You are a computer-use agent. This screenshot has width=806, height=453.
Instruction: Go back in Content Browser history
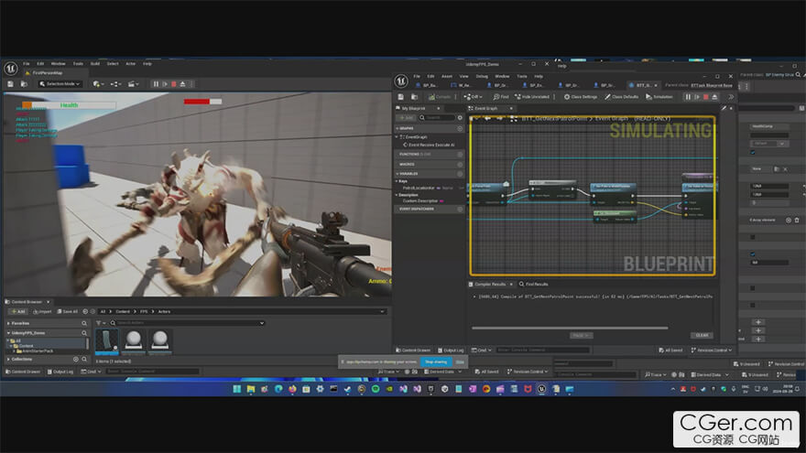pos(85,311)
